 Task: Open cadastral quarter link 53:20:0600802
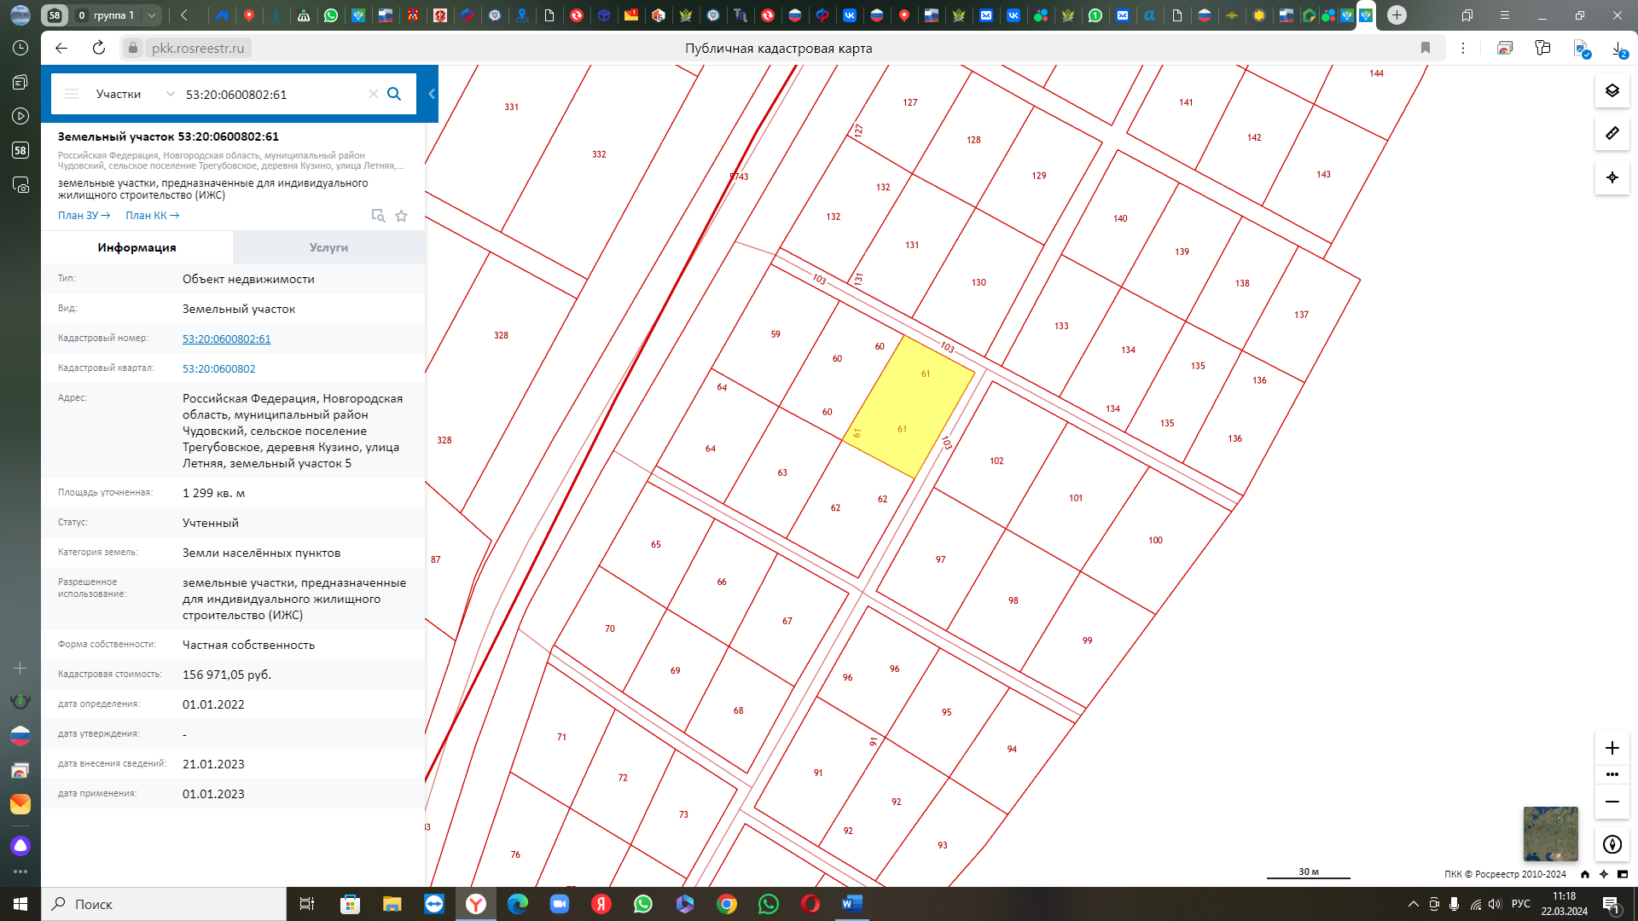coord(218,368)
